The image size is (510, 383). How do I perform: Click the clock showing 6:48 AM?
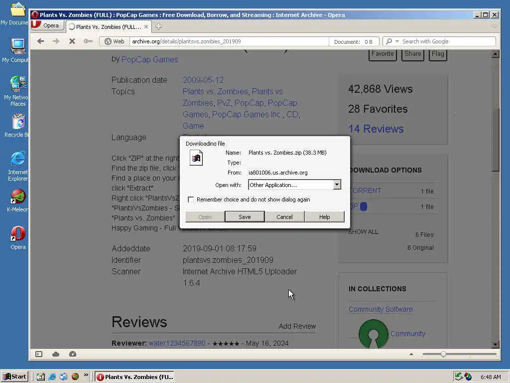pos(491,377)
